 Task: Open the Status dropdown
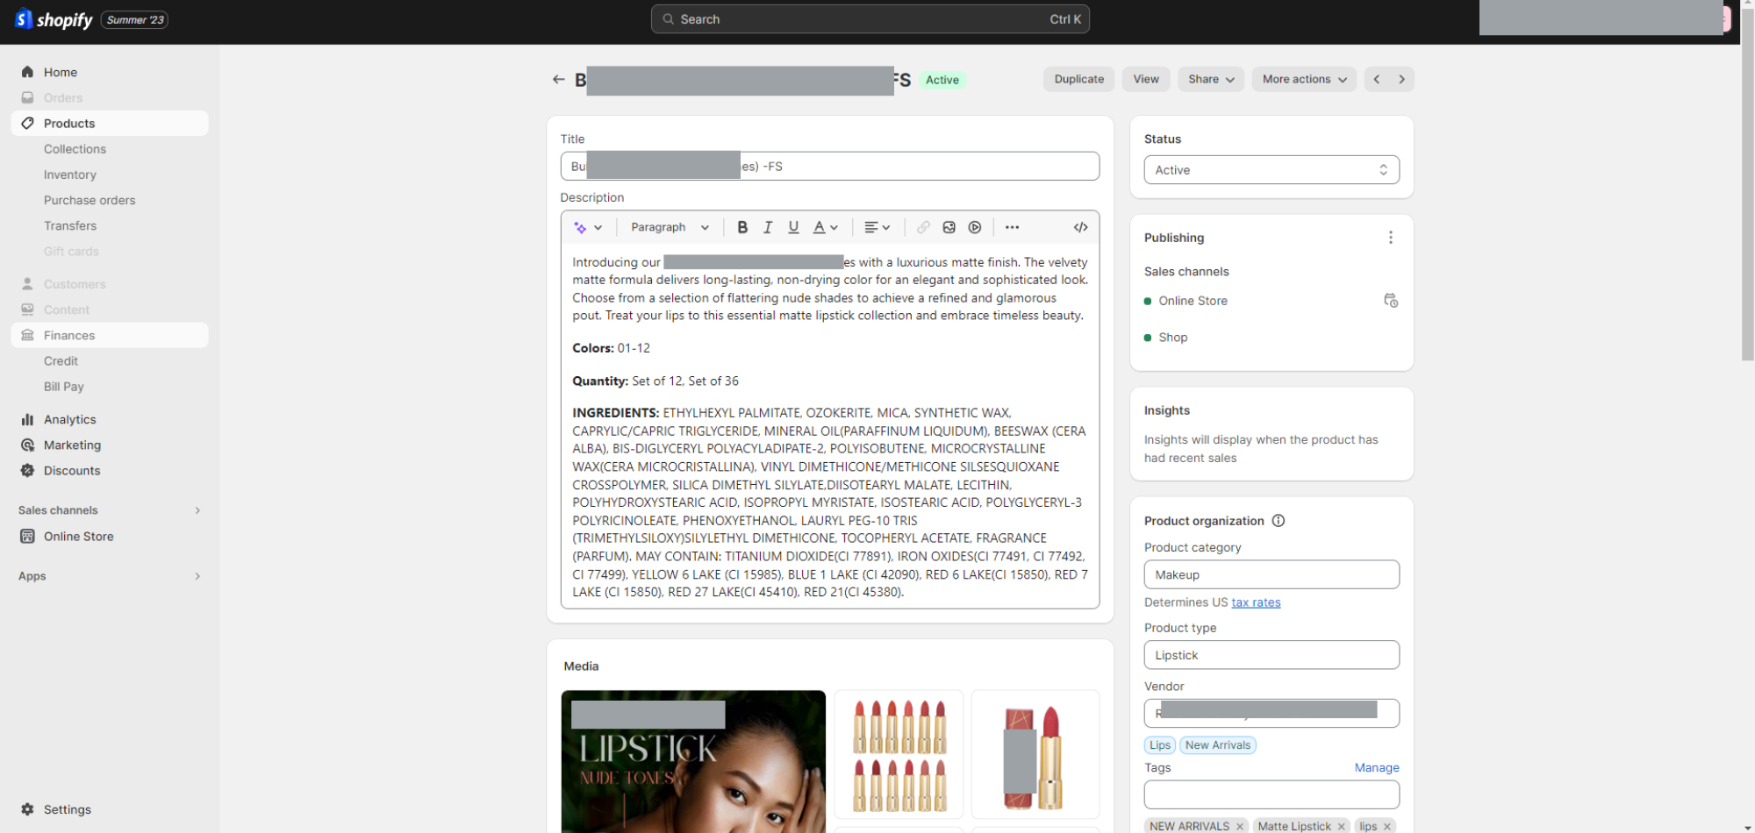click(x=1271, y=170)
